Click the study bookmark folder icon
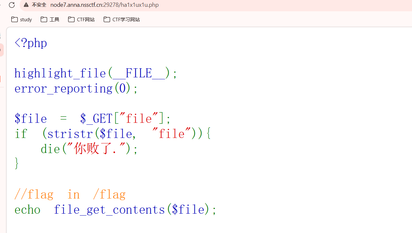Image resolution: width=412 pixels, height=233 pixels. point(15,19)
